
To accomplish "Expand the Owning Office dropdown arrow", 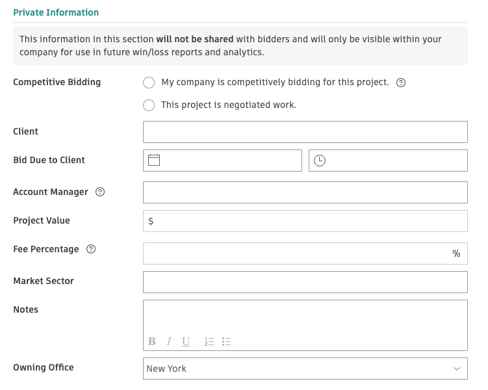I will click(456, 369).
